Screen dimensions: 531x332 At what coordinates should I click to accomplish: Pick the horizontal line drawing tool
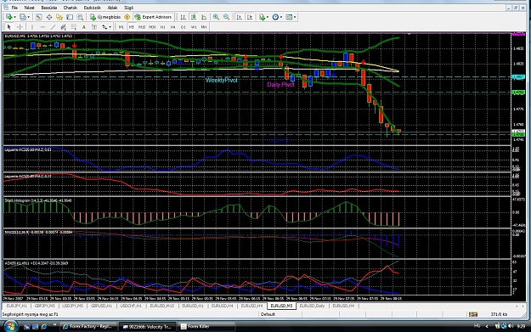click(42, 26)
